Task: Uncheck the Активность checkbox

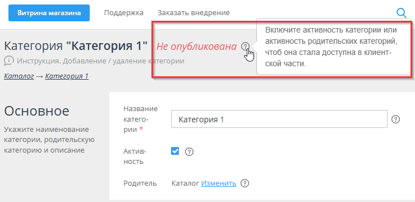Action: [x=175, y=151]
